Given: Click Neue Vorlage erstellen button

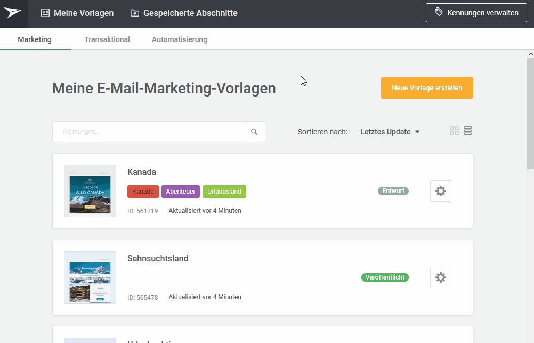Looking at the screenshot, I should [x=427, y=87].
